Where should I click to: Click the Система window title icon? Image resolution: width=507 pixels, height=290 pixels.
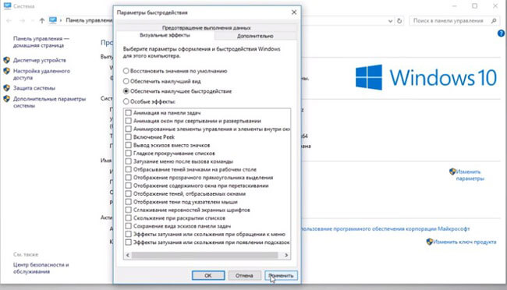tap(7, 6)
